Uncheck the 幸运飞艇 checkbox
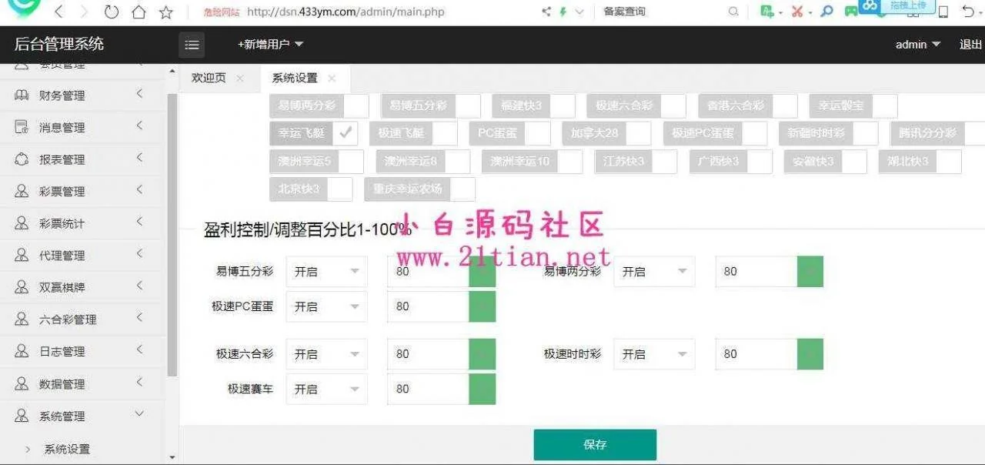Screen dimensions: 985x465 [x=346, y=132]
